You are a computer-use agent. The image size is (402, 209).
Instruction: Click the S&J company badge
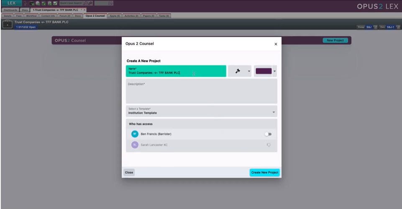(x=369, y=27)
